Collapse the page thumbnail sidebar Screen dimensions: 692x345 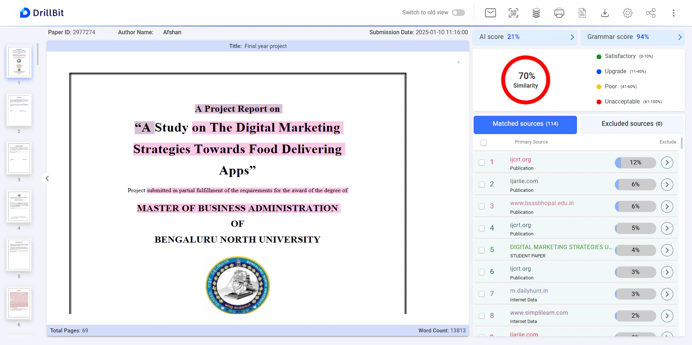click(x=47, y=178)
